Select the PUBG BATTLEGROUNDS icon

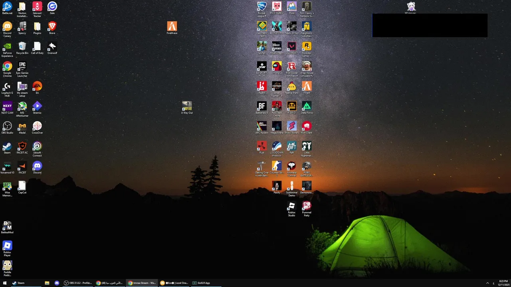coord(307,169)
